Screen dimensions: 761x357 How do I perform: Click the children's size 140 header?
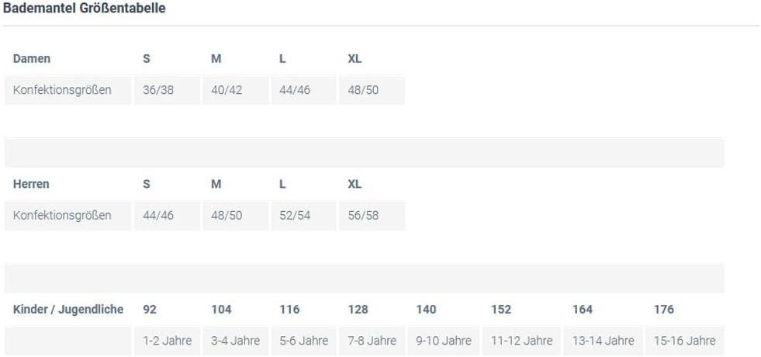(x=426, y=309)
